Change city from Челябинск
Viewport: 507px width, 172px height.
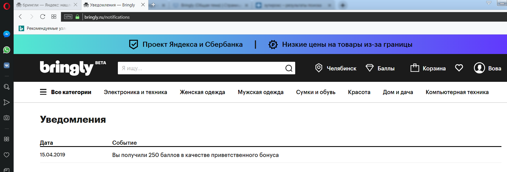click(x=336, y=68)
